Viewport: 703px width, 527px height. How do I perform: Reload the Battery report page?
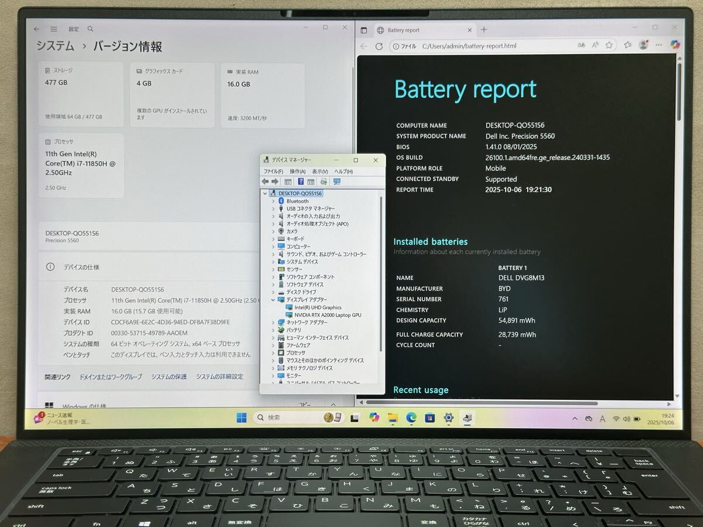[379, 46]
